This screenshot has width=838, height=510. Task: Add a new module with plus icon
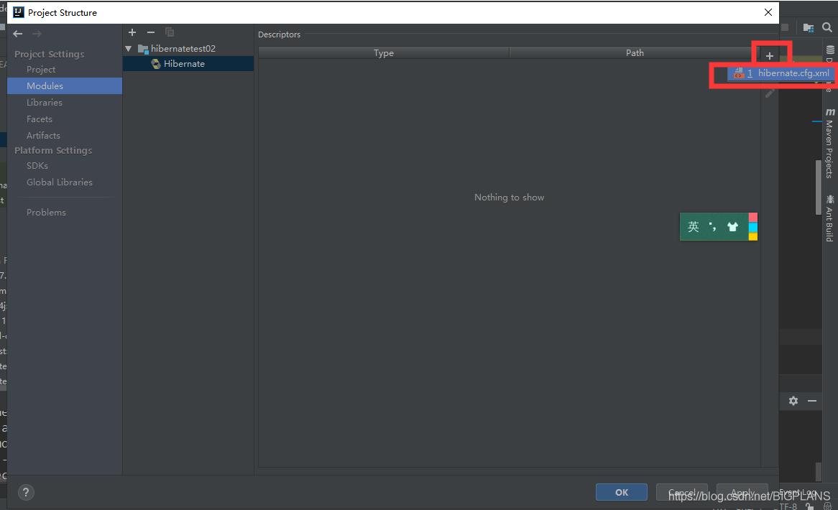[x=132, y=32]
